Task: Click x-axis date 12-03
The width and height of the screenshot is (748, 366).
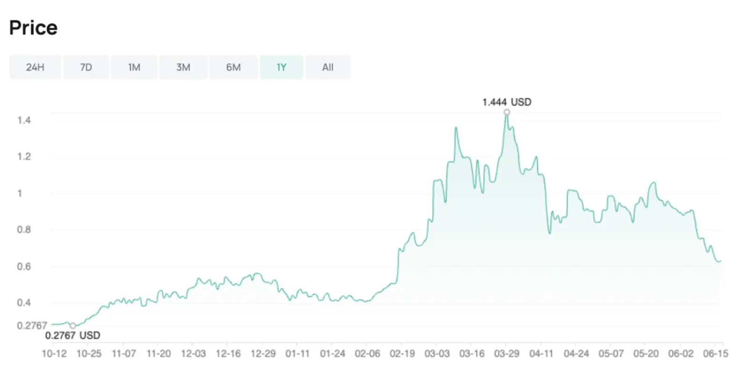Action: [194, 354]
